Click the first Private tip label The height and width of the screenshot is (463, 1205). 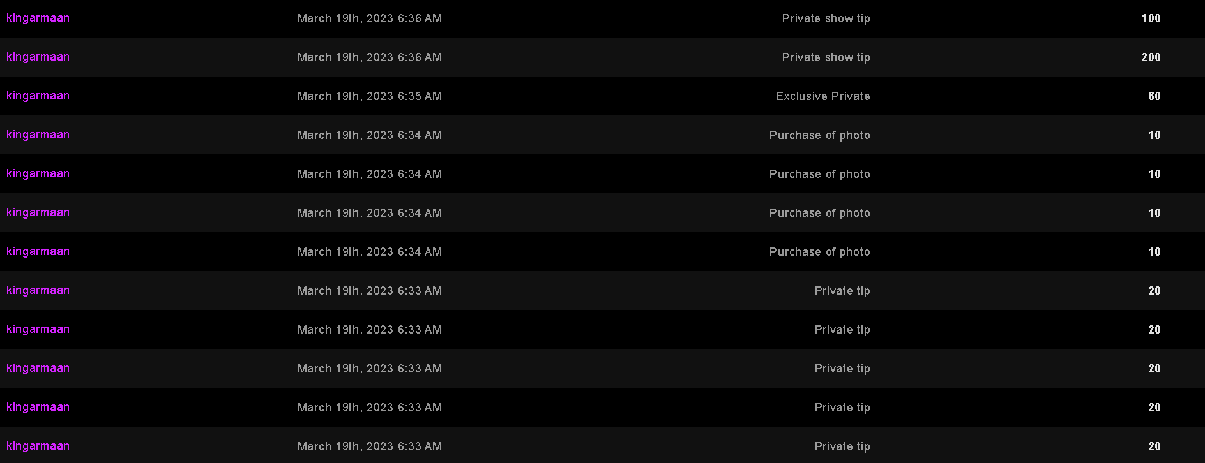(842, 291)
